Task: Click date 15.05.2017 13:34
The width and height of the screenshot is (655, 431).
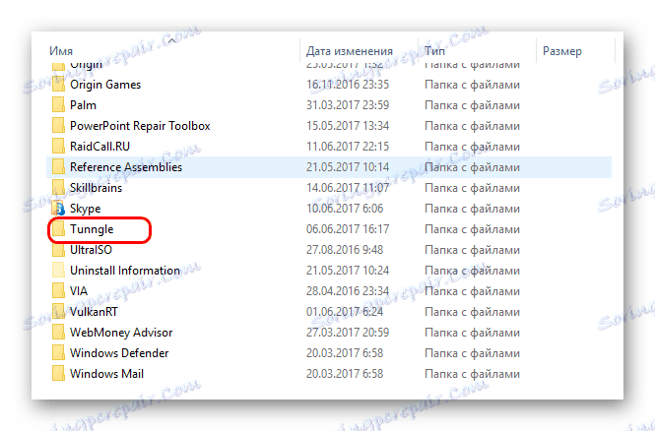Action: [x=348, y=126]
